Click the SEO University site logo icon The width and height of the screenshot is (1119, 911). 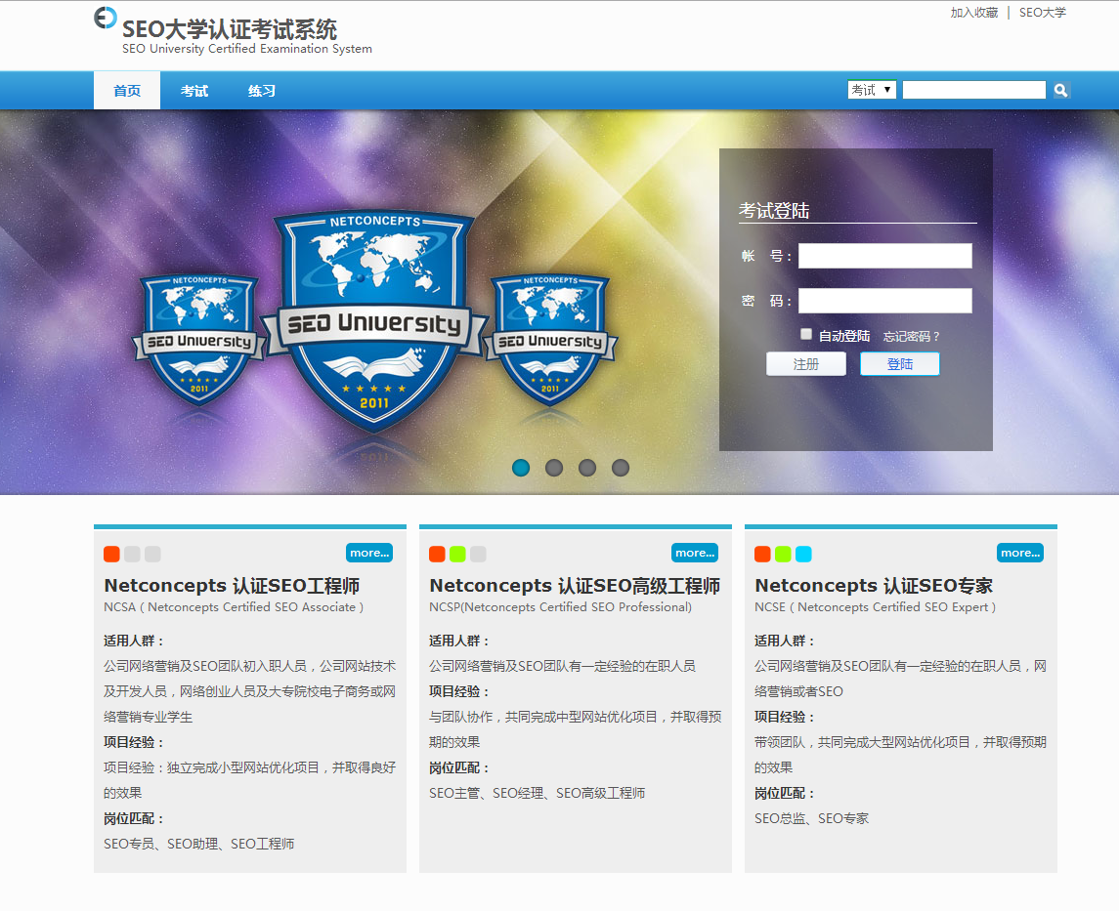106,18
